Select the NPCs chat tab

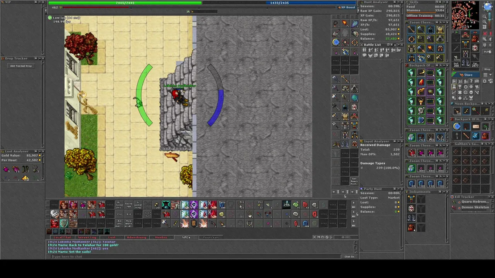(x=186, y=237)
